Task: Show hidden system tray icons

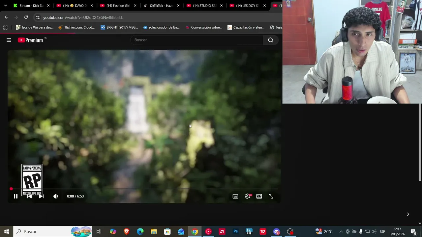Action: [x=341, y=231]
